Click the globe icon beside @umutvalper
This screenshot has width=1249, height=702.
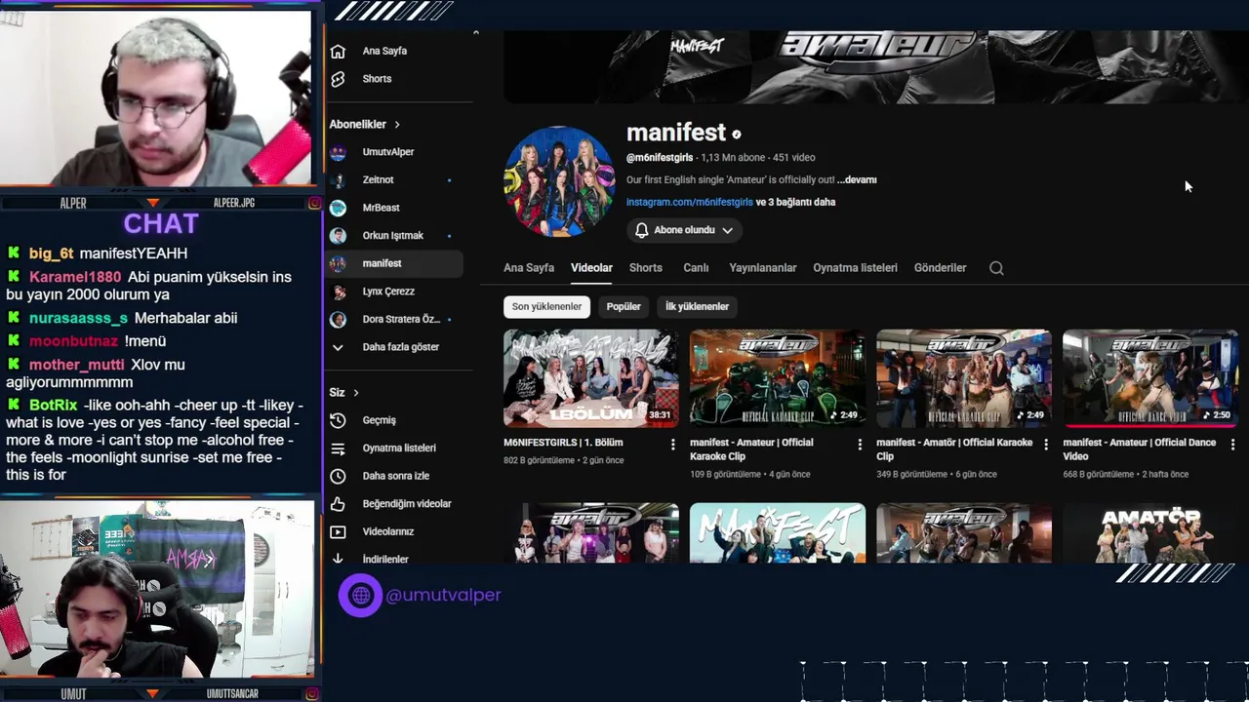click(361, 595)
